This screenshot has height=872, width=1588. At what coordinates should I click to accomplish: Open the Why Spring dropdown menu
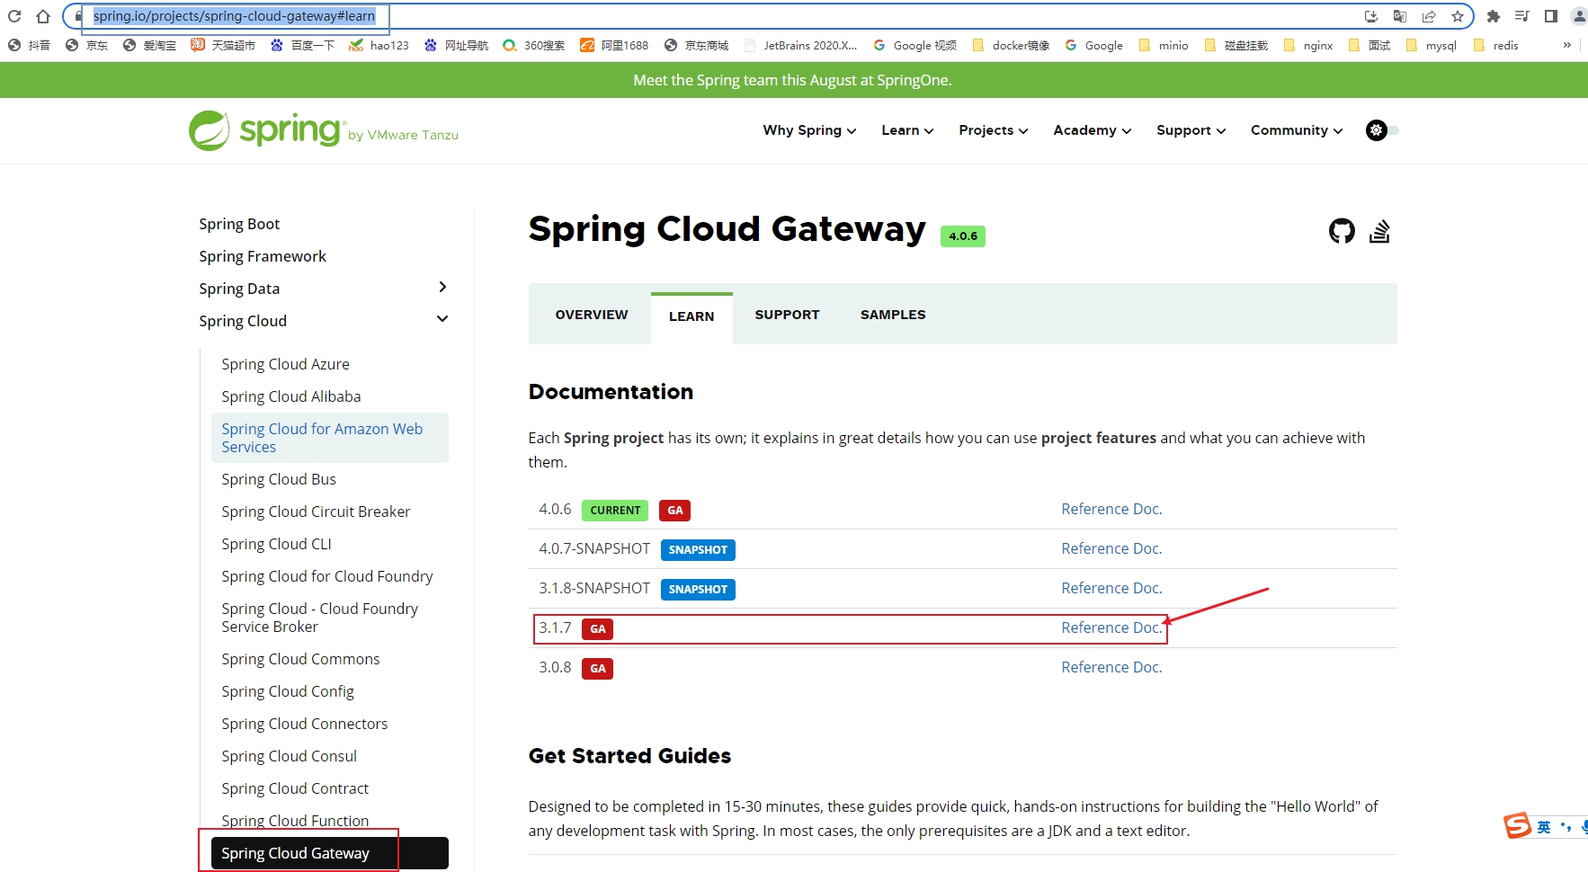coord(809,130)
